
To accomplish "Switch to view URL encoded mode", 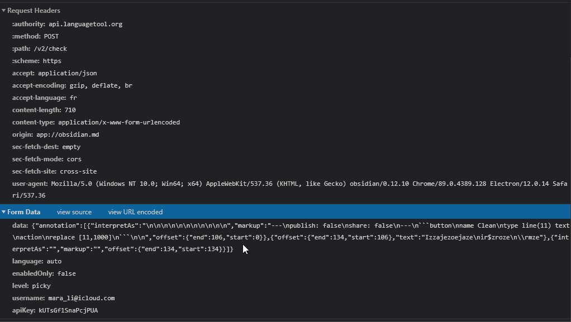I will click(135, 212).
